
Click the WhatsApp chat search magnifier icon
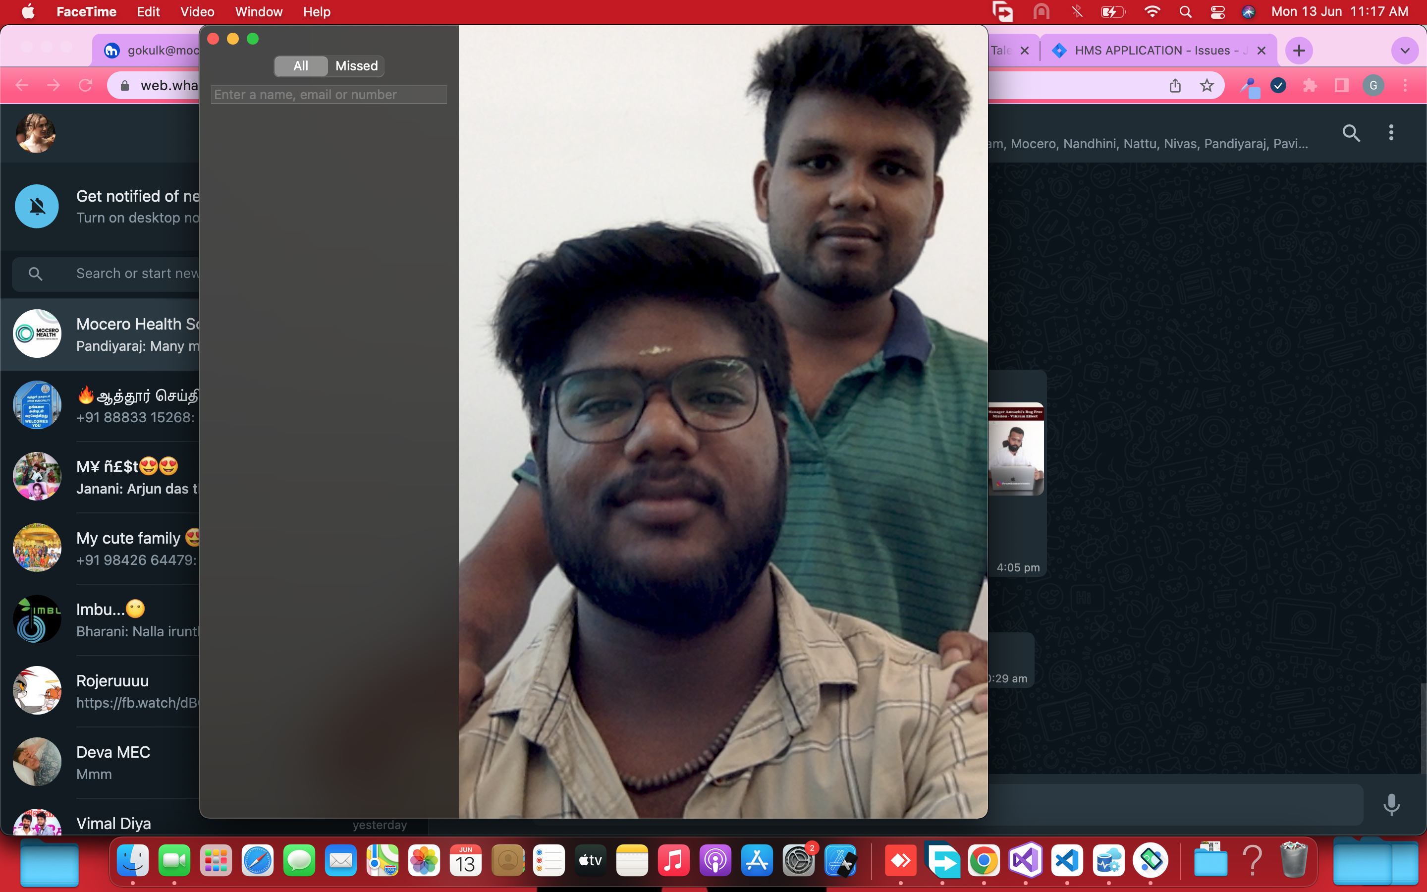pyautogui.click(x=1351, y=133)
